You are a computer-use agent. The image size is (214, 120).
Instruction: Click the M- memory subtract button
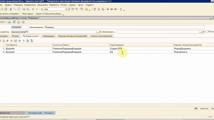[116, 9]
